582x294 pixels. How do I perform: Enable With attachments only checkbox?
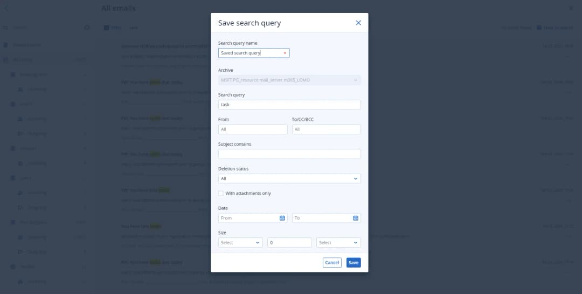coord(221,193)
